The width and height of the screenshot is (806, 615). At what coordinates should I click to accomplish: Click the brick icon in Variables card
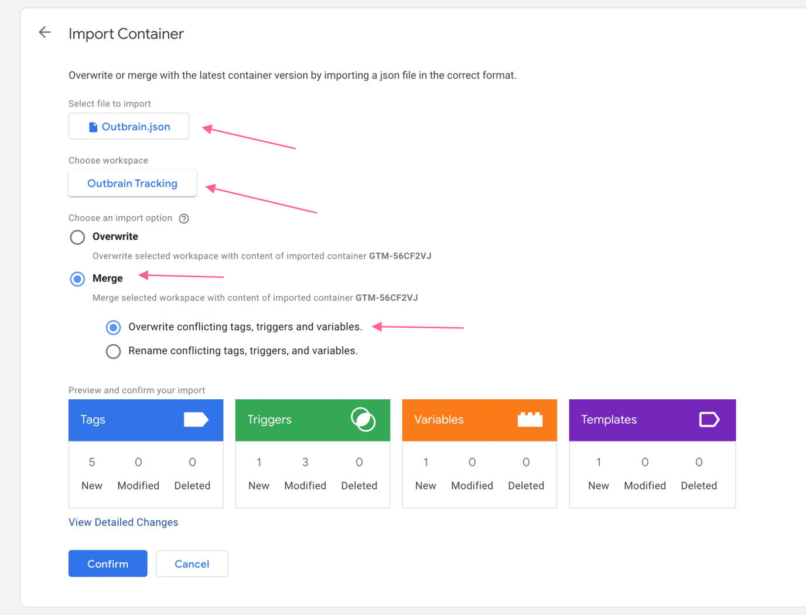coord(530,419)
